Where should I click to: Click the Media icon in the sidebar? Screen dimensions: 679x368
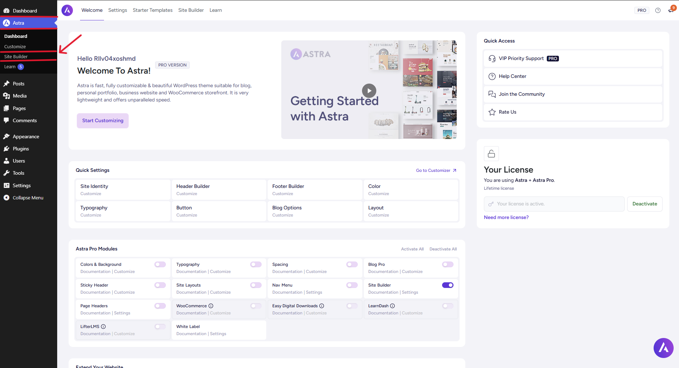[6, 96]
